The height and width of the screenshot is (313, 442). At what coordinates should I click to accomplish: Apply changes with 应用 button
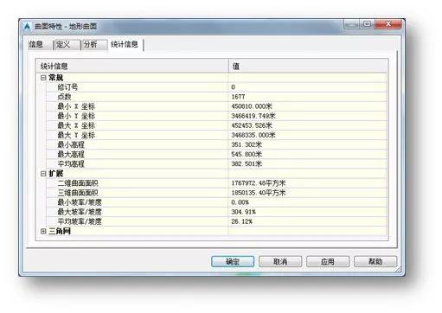point(328,262)
